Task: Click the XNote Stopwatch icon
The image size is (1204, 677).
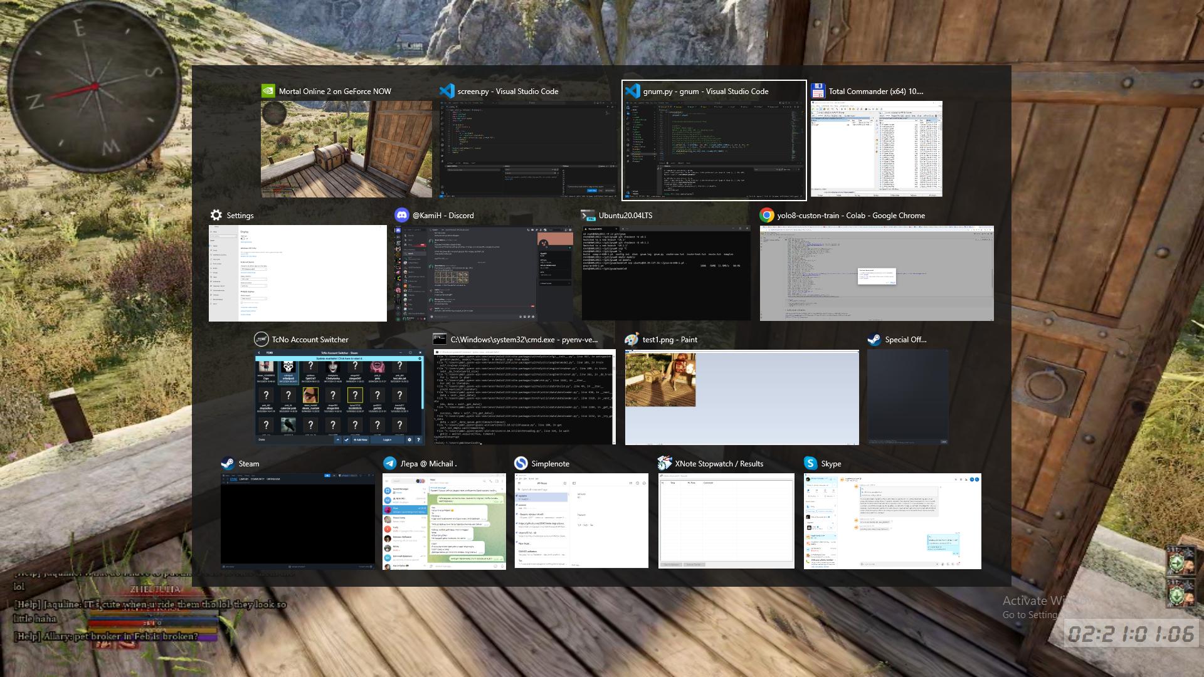Action: (x=664, y=463)
